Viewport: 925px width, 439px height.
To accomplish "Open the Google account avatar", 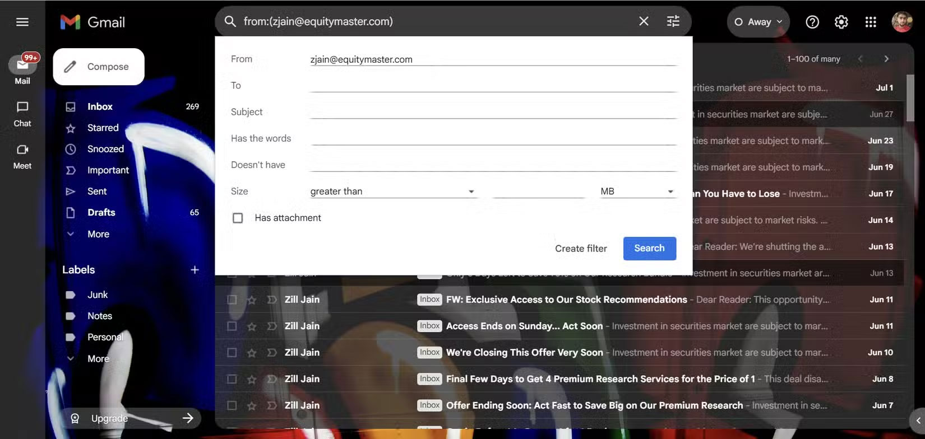I will 902,22.
